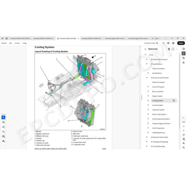Click the Find text or tools field
The height and width of the screenshot is (186, 186).
pyautogui.click(x=150, y=43)
